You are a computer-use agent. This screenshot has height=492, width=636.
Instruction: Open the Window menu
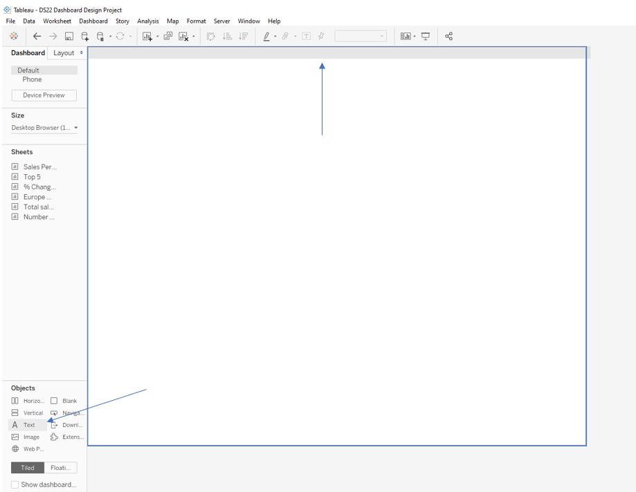pos(249,21)
